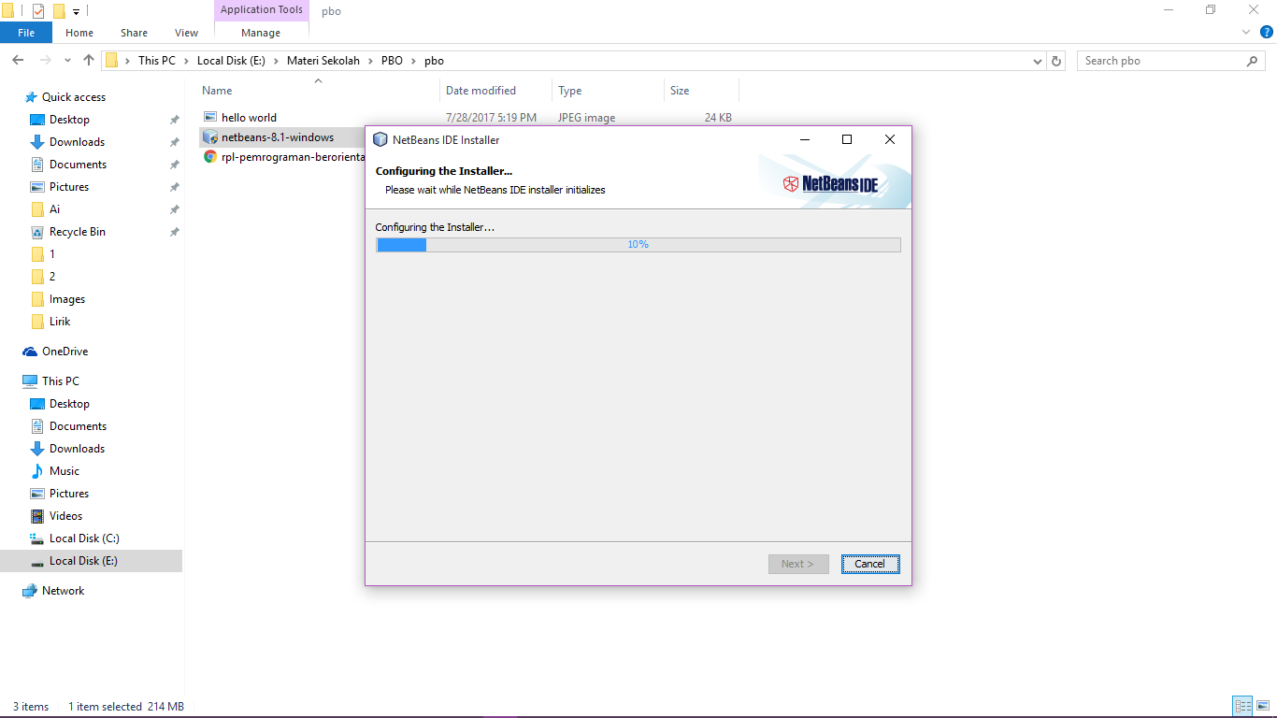1277x718 pixels.
Task: Open the folder named 1 in sidebar
Action: click(x=52, y=254)
